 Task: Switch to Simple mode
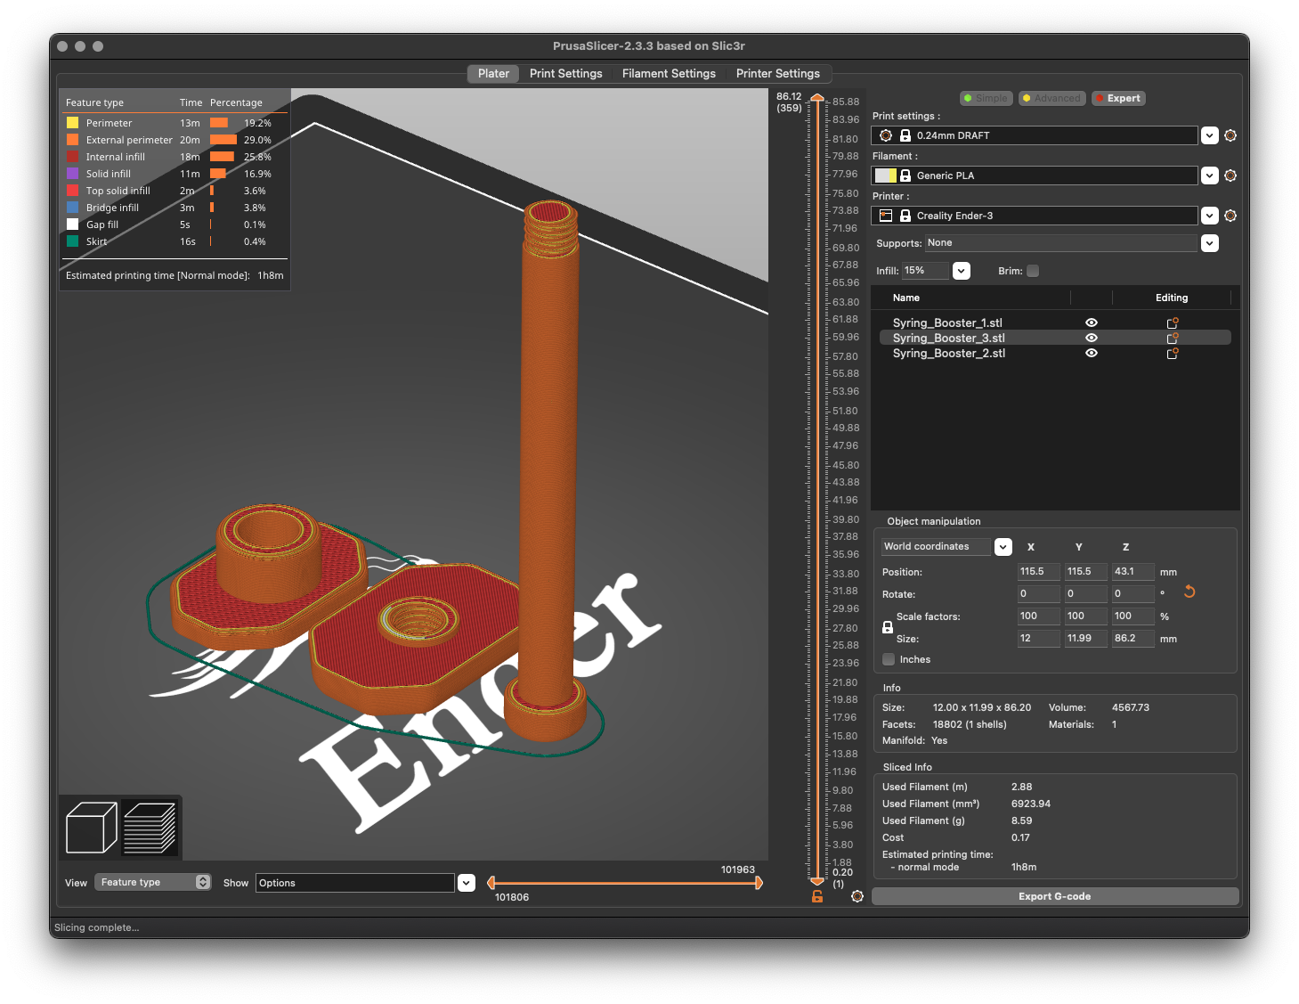coord(986,98)
